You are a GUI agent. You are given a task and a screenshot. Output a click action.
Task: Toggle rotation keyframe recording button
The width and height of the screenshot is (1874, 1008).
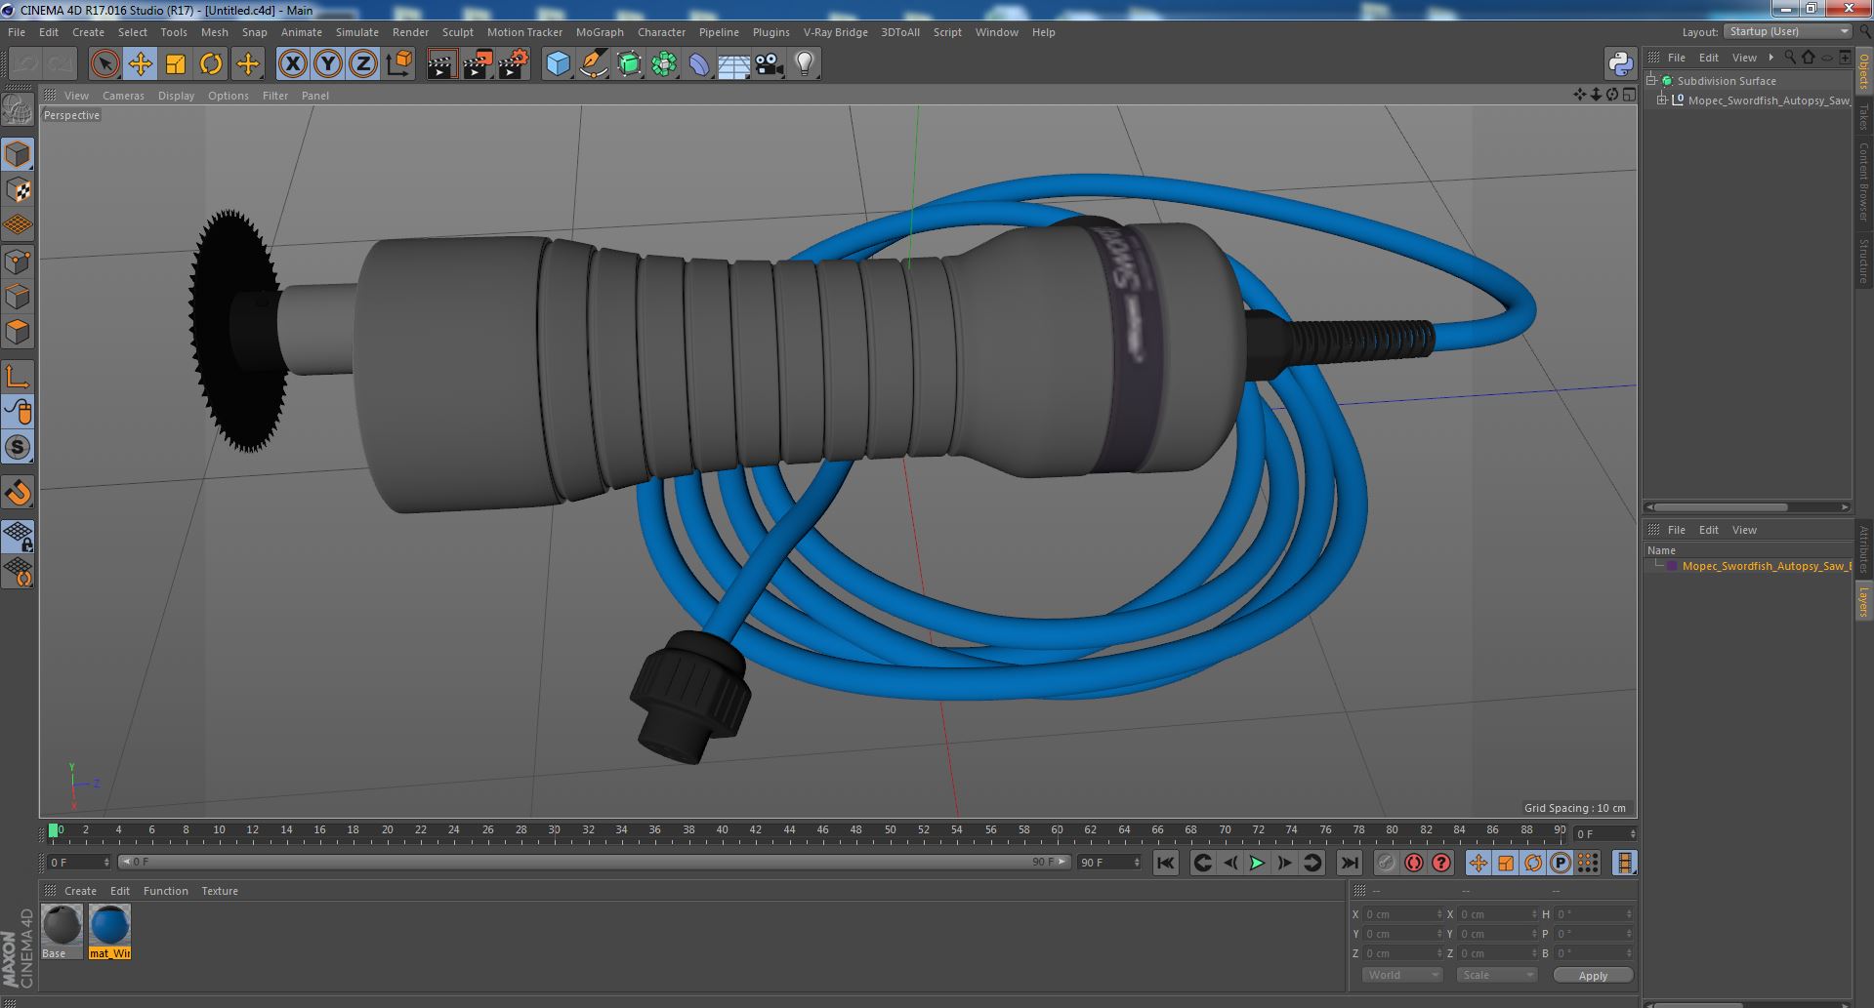click(1533, 863)
